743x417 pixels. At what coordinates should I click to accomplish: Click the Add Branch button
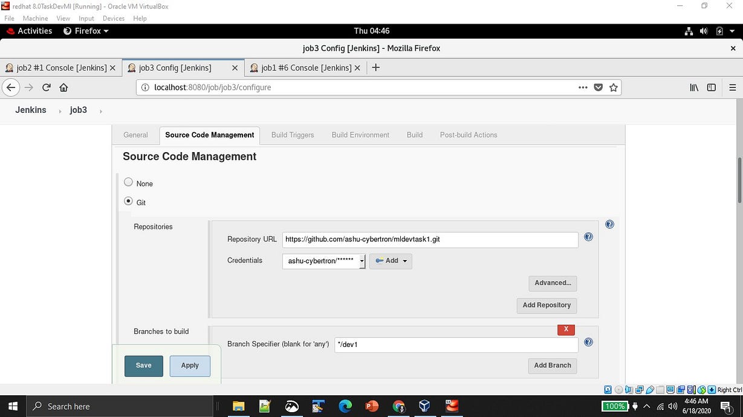(553, 366)
